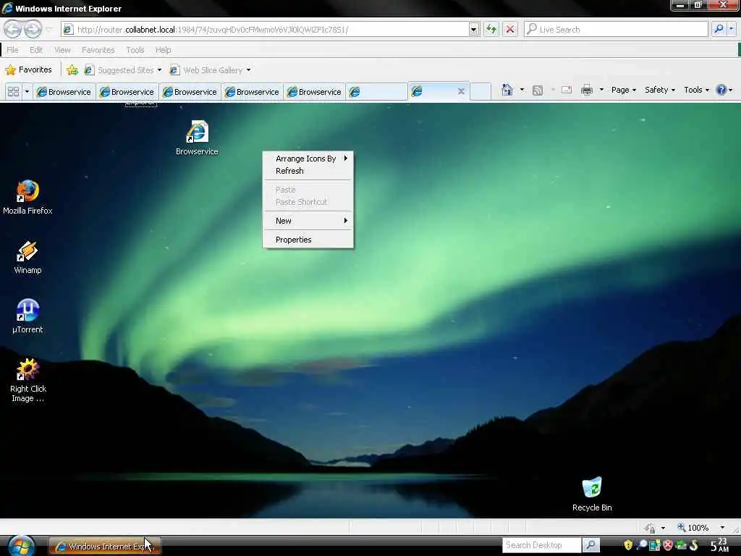Image resolution: width=741 pixels, height=556 pixels.
Task: Click the Search Desktop input field
Action: [541, 545]
